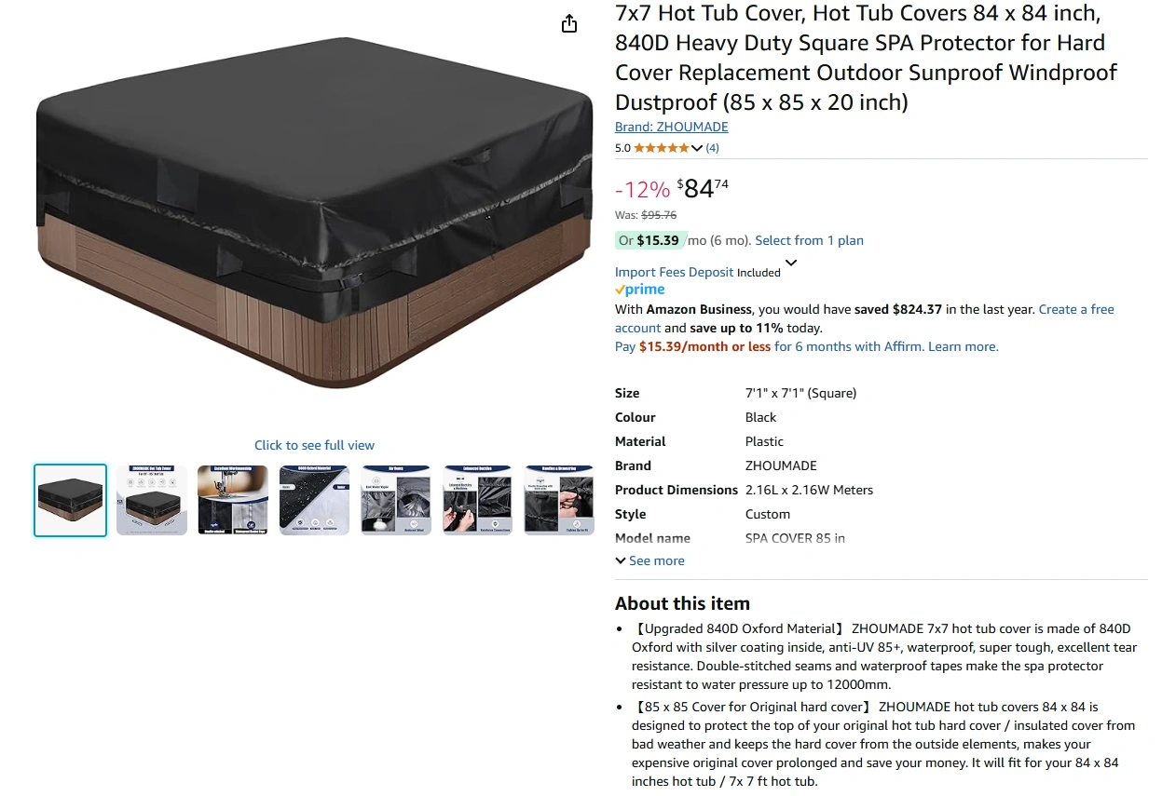Click the Import Fees Deposit link
The width and height of the screenshot is (1162, 796).
pyautogui.click(x=675, y=272)
